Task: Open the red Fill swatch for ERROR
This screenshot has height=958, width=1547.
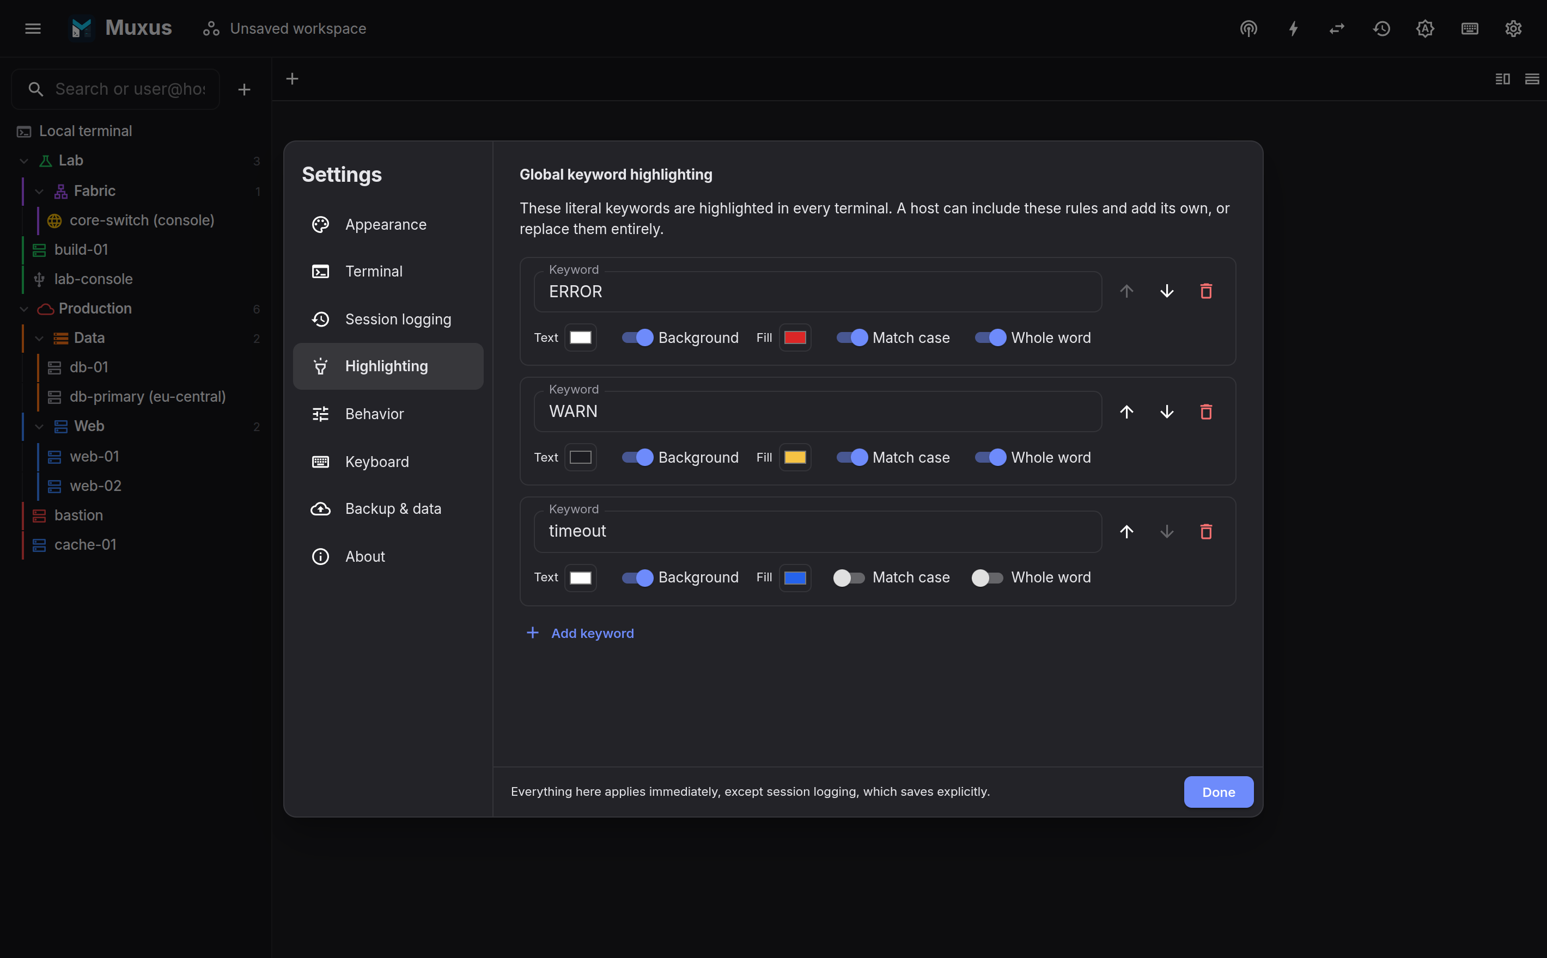Action: click(795, 337)
